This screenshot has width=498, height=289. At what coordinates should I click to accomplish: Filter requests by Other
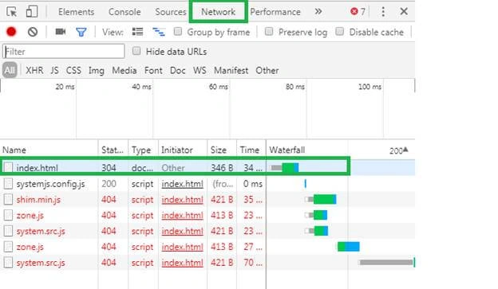[x=267, y=70]
